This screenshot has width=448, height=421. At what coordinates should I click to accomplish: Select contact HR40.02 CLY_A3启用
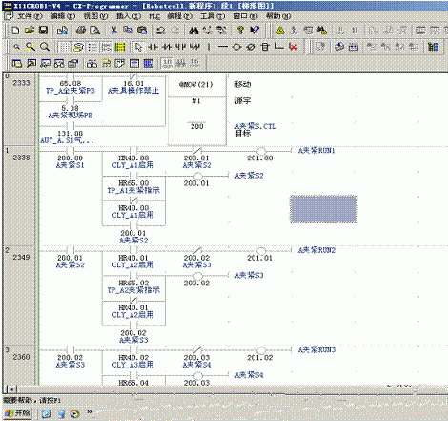click(x=133, y=358)
